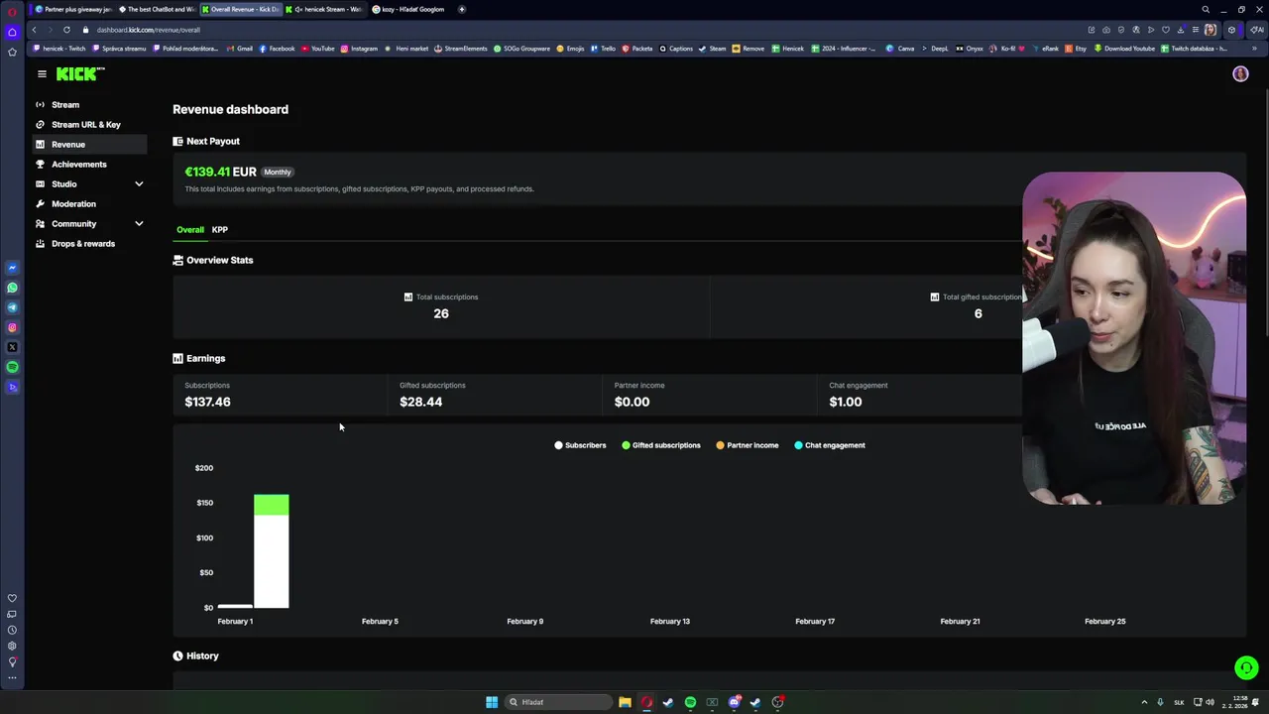Expand the Community submenu chevron
1269x714 pixels.
click(139, 223)
